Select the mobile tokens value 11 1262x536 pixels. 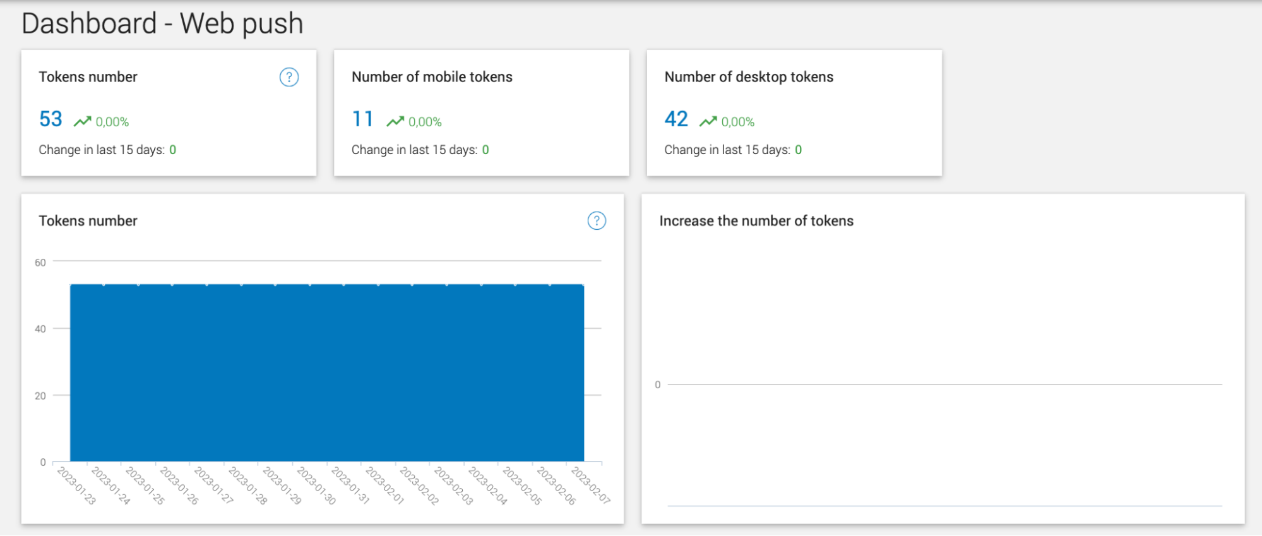363,119
